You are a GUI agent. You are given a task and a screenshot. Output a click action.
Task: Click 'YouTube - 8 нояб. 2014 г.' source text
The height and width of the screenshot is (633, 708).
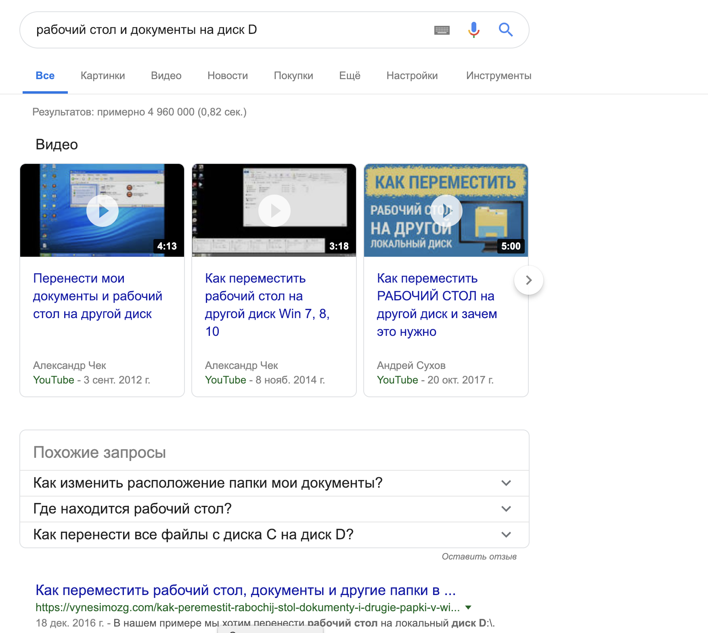pyautogui.click(x=265, y=380)
